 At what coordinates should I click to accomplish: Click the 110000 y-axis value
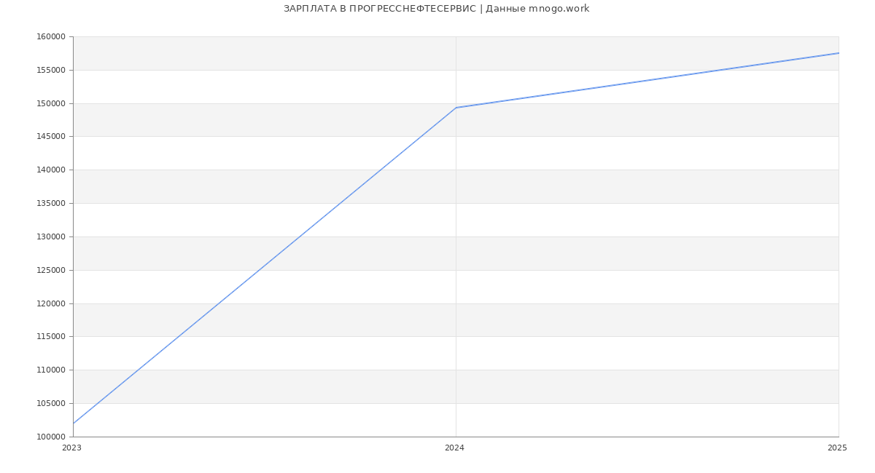(51, 370)
